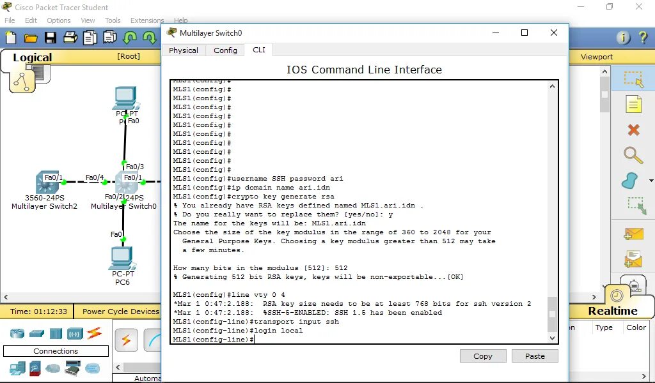
Task: Click the CLI scrollbar down arrow
Action: tap(552, 338)
